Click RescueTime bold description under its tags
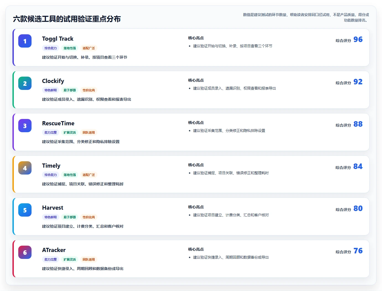382x291 pixels. [81, 142]
